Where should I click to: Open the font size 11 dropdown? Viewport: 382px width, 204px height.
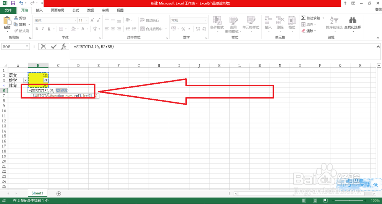[87, 21]
